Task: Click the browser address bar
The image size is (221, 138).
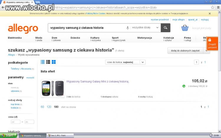Action: point(108,7)
